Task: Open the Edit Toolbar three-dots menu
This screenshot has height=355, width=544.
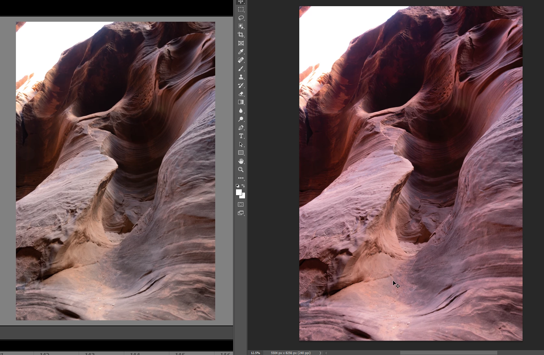Action: (x=241, y=178)
